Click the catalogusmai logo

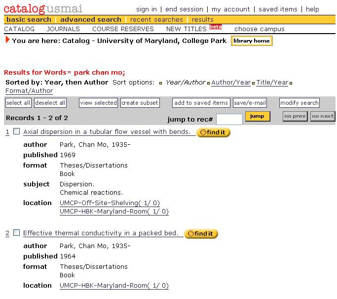(43, 8)
